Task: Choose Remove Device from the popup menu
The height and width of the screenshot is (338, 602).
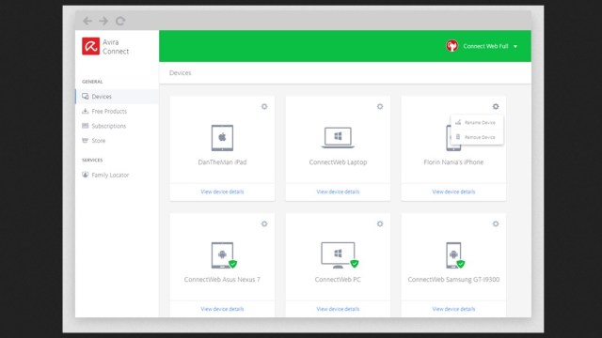Action: (477, 137)
